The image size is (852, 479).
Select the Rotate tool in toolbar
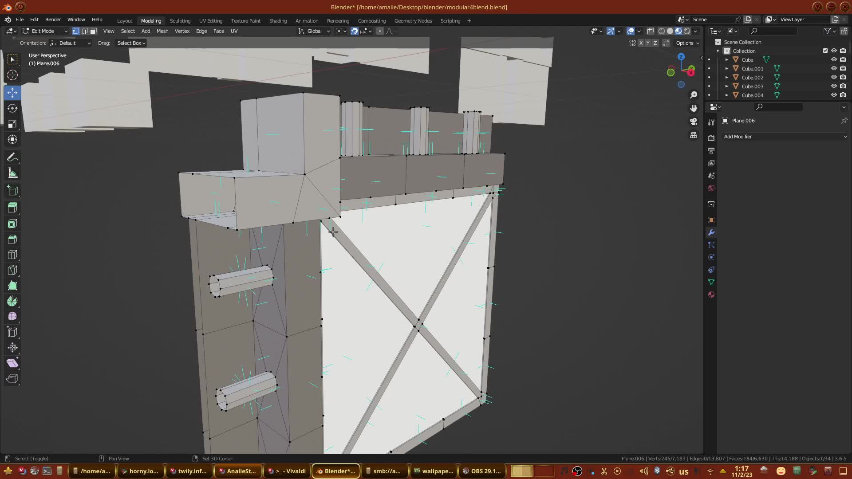(12, 108)
